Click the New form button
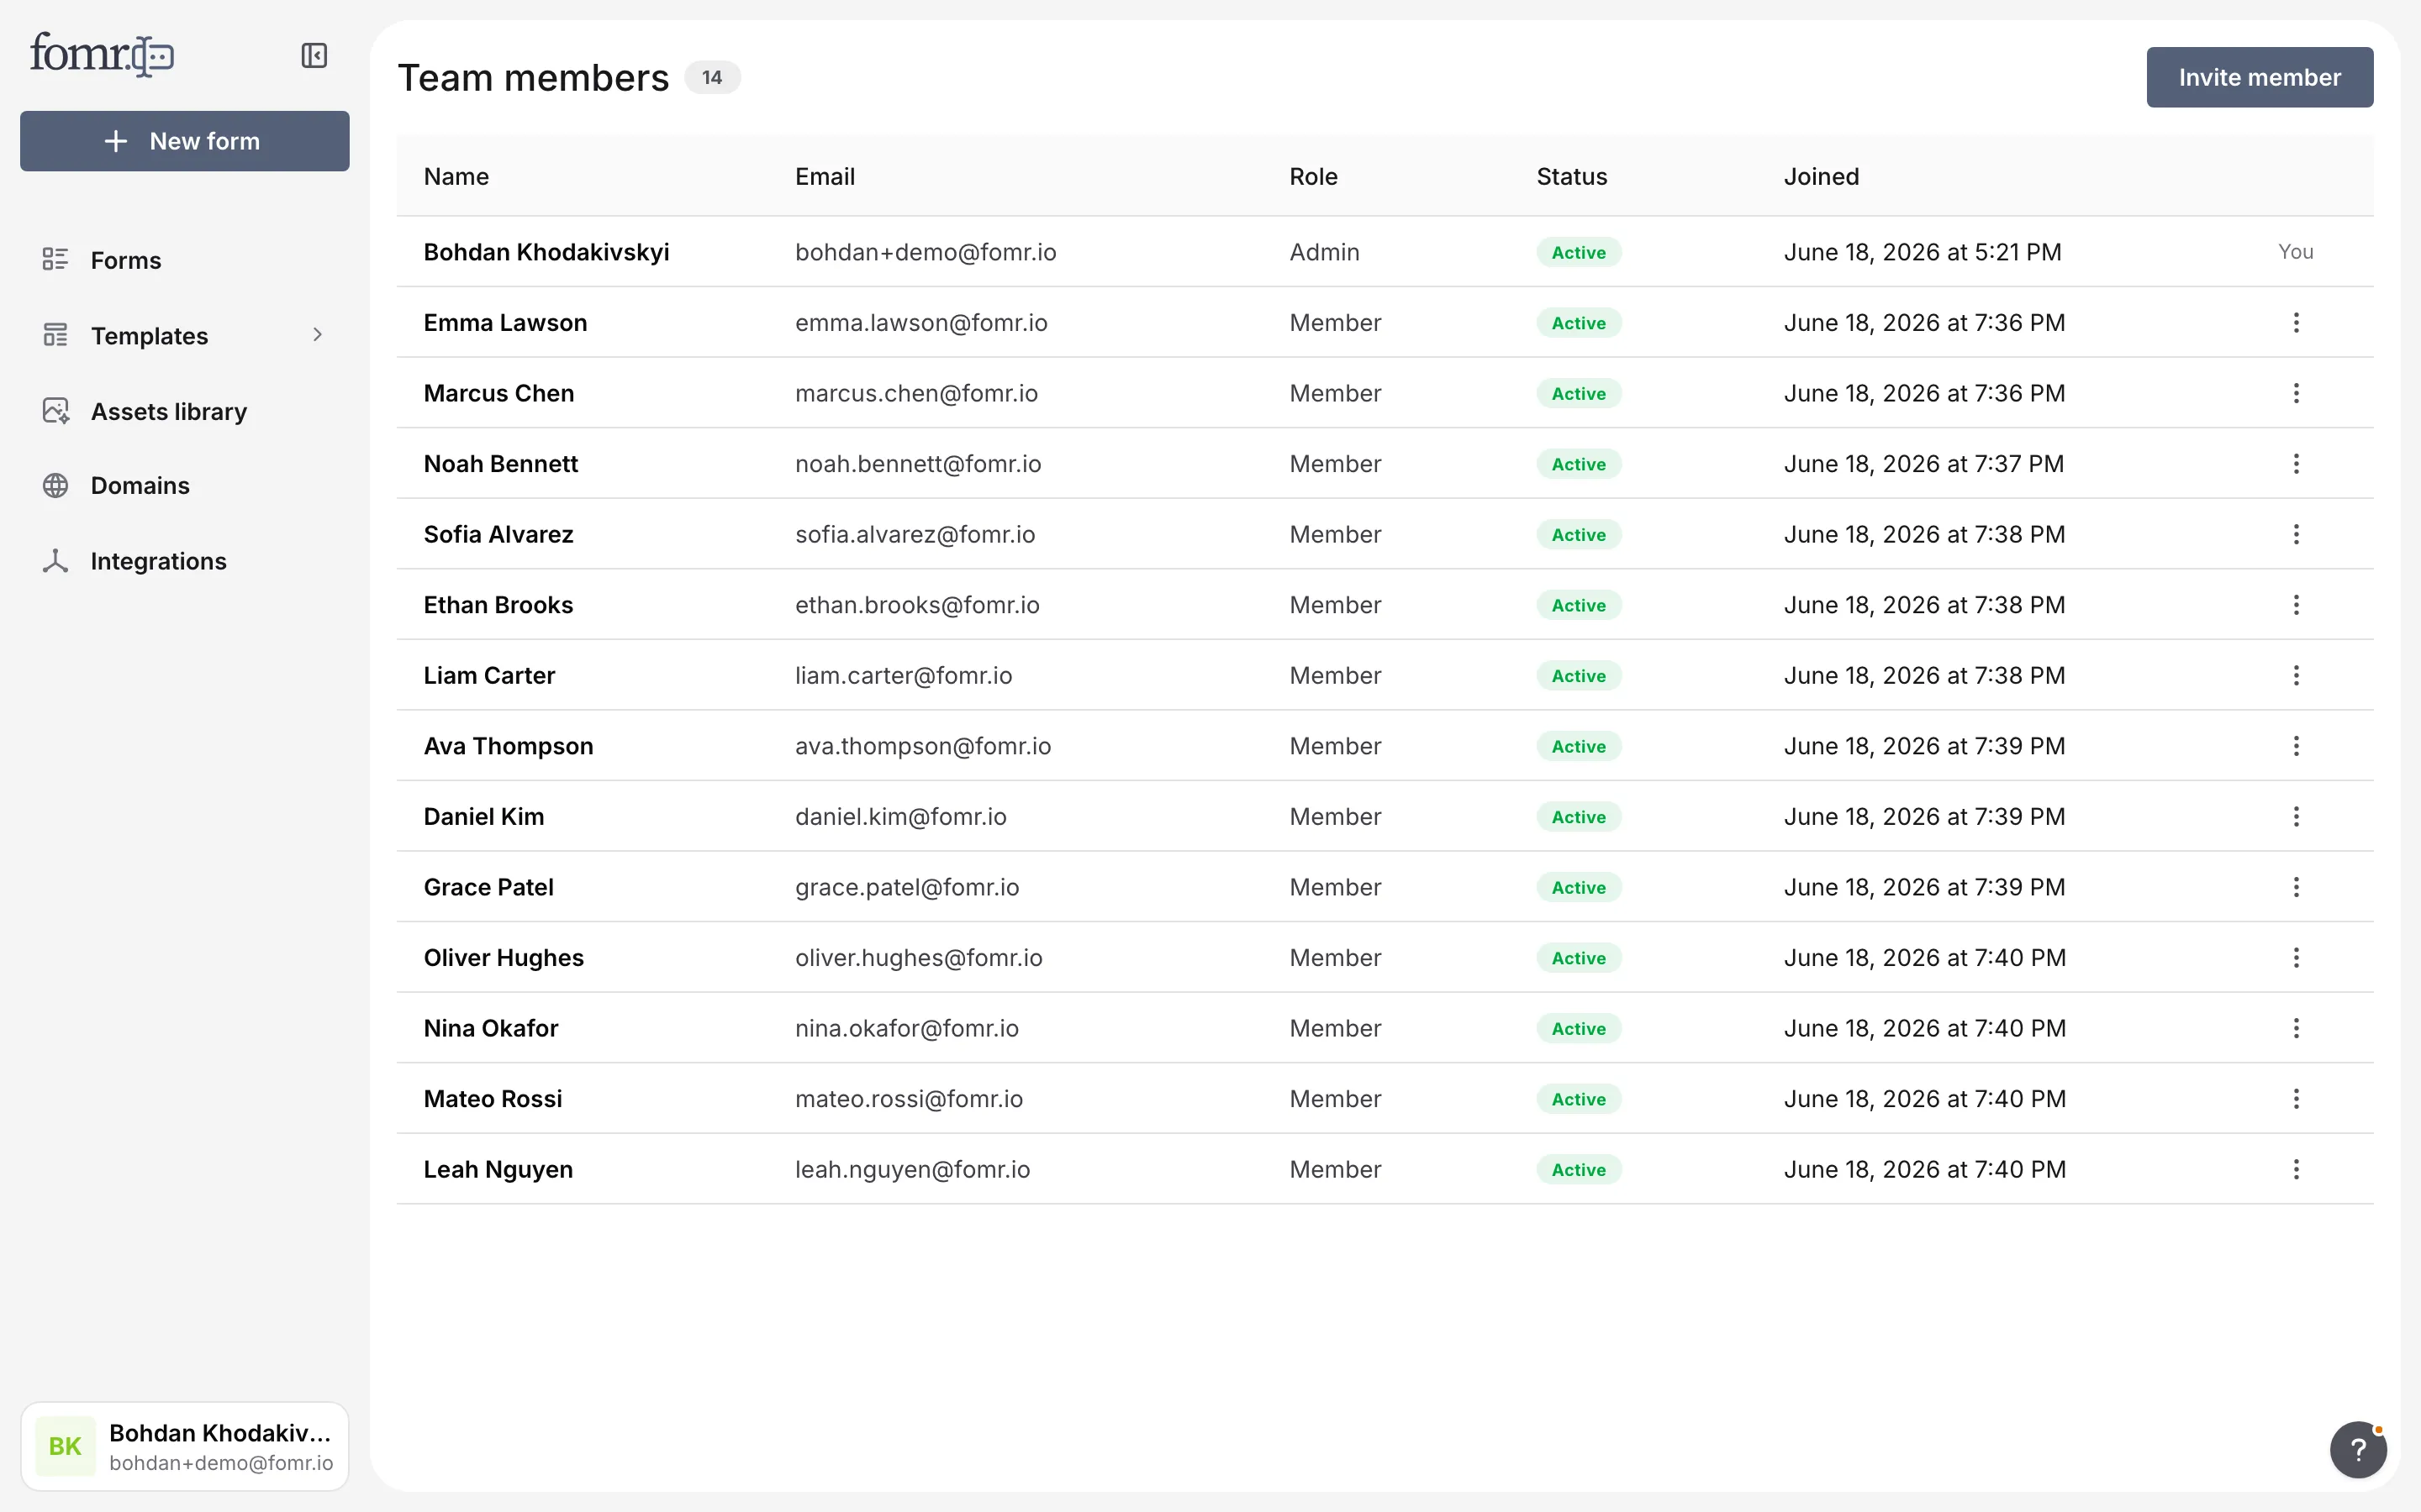Screen dimensions: 2421x1512 pyautogui.click(x=185, y=141)
